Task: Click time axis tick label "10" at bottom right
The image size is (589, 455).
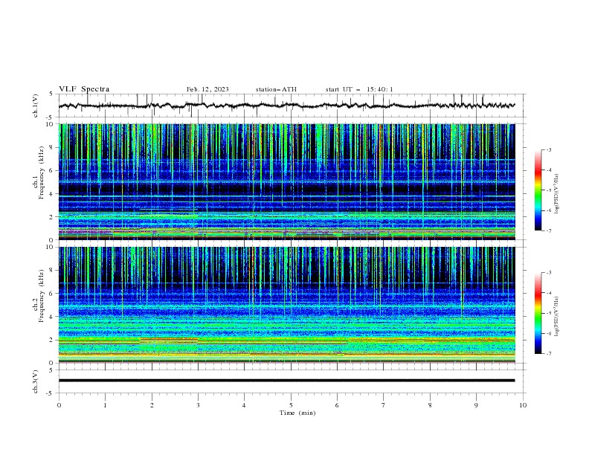Action: [523, 405]
